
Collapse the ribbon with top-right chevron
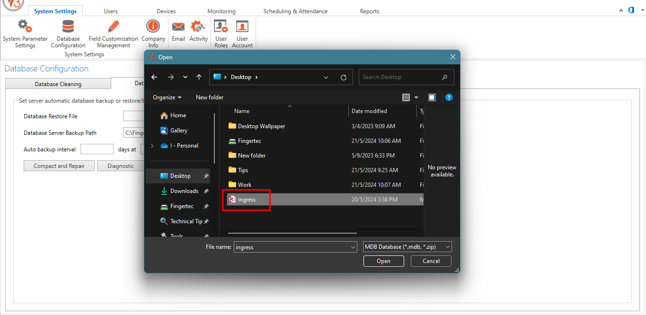point(621,10)
